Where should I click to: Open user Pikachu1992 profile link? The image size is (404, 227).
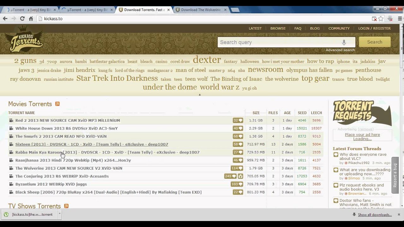359,163
